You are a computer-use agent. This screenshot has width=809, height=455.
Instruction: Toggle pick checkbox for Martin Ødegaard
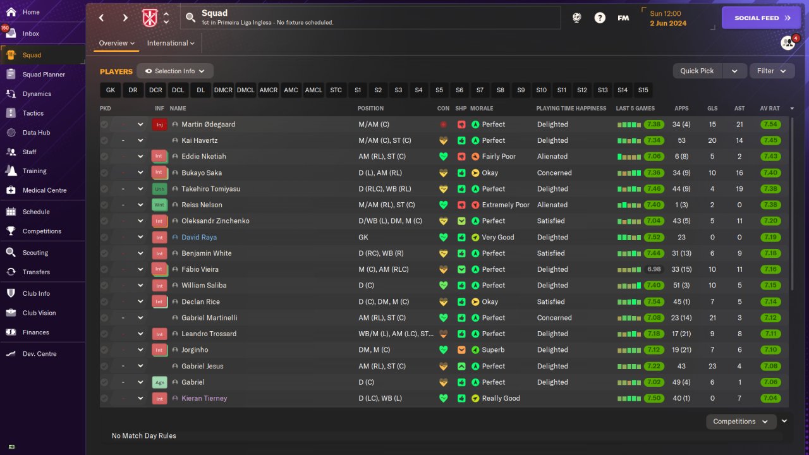tap(104, 124)
